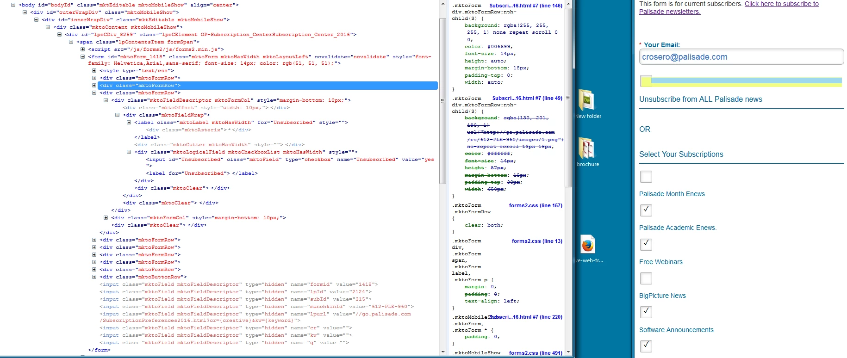The image size is (847, 358).
Task: Click the text-align: left CSS declaration
Action: tap(492, 301)
